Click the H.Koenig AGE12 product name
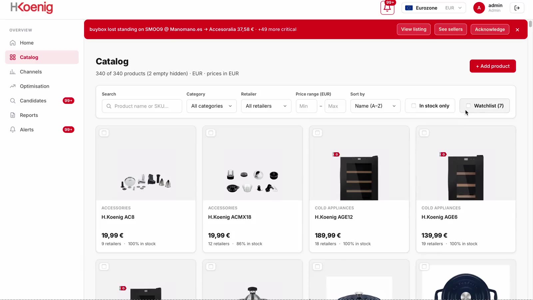The width and height of the screenshot is (533, 300). (334, 217)
